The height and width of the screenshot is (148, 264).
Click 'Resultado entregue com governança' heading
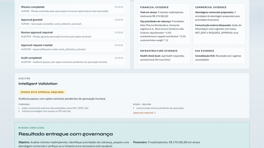click(x=66, y=134)
